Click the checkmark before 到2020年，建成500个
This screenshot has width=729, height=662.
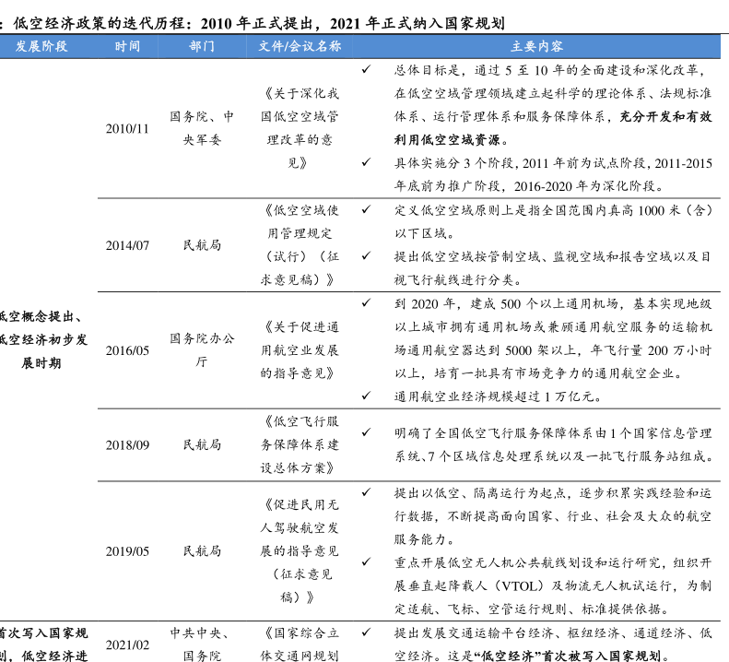coord(367,302)
